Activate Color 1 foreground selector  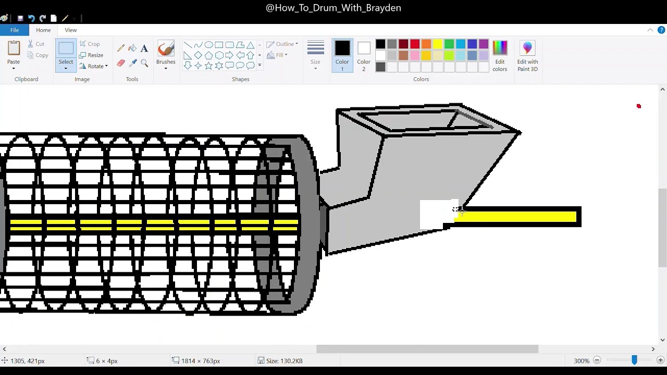342,56
